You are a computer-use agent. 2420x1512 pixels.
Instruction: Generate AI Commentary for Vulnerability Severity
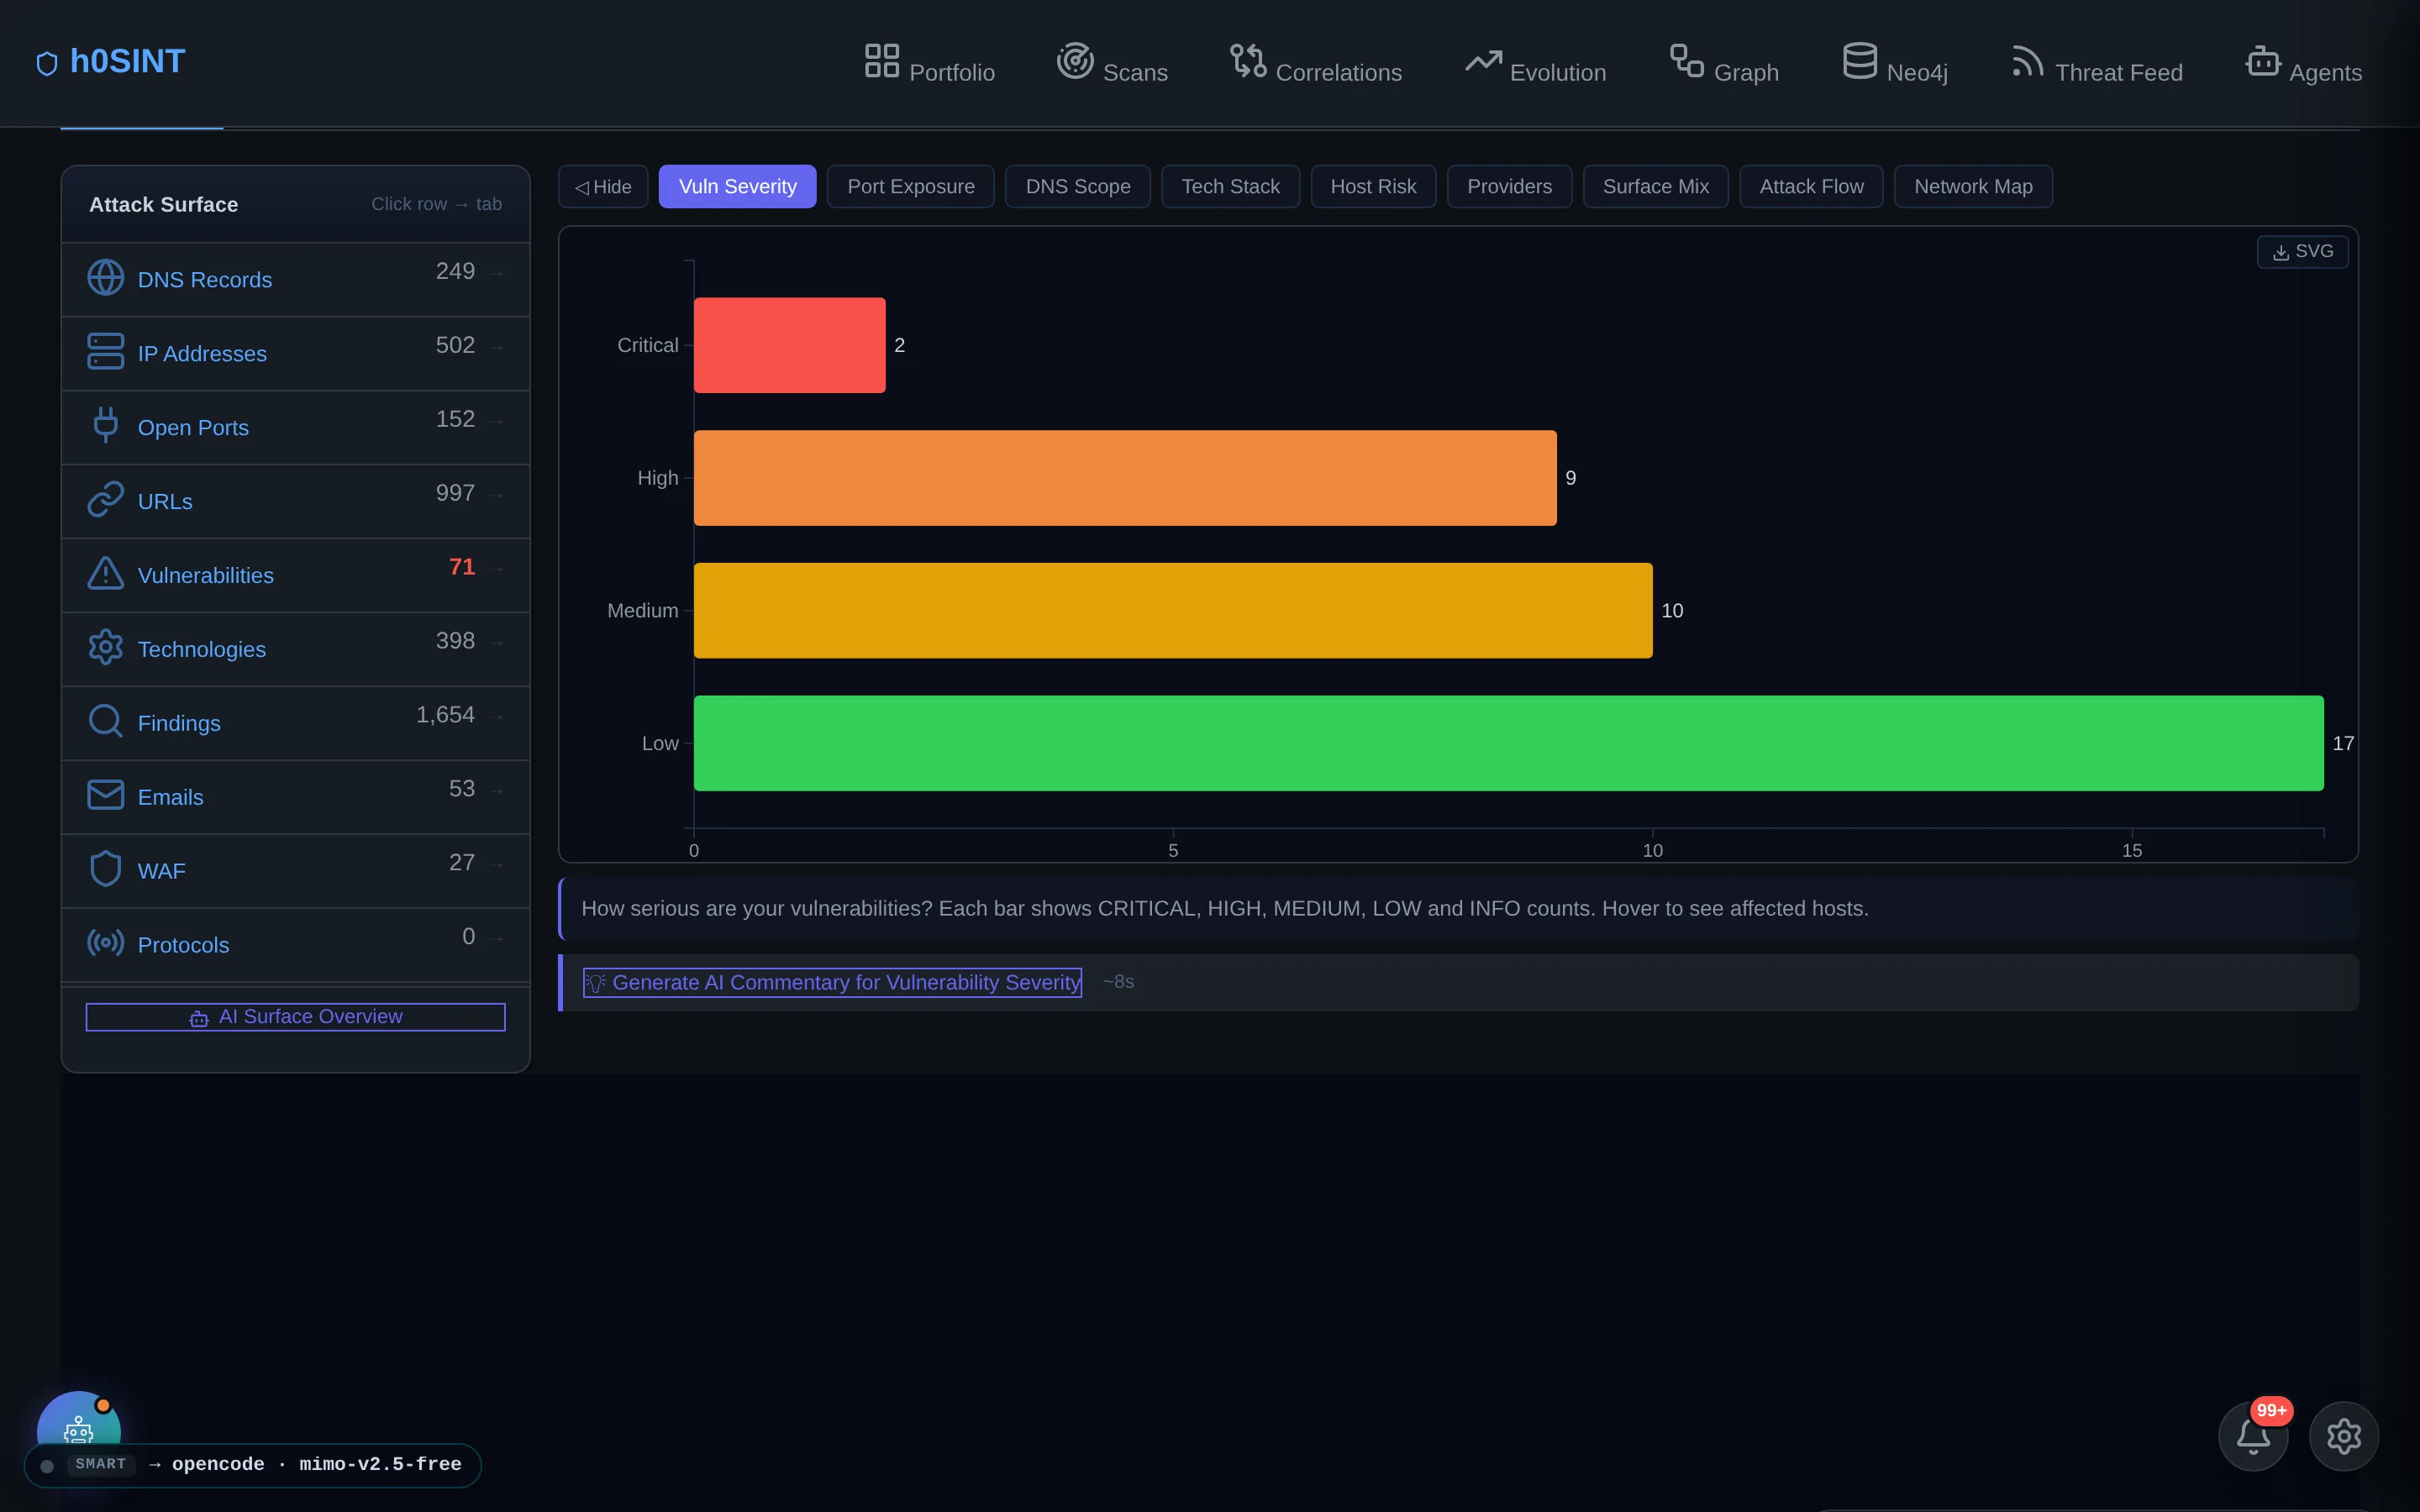832,983
